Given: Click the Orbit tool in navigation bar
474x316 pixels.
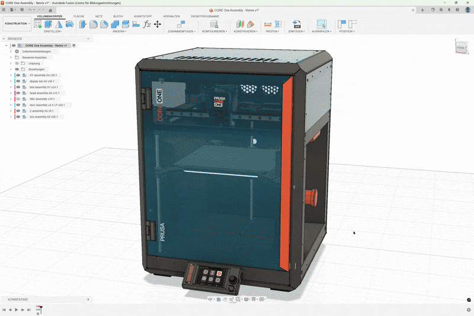Looking at the screenshot, I should coord(210,299).
